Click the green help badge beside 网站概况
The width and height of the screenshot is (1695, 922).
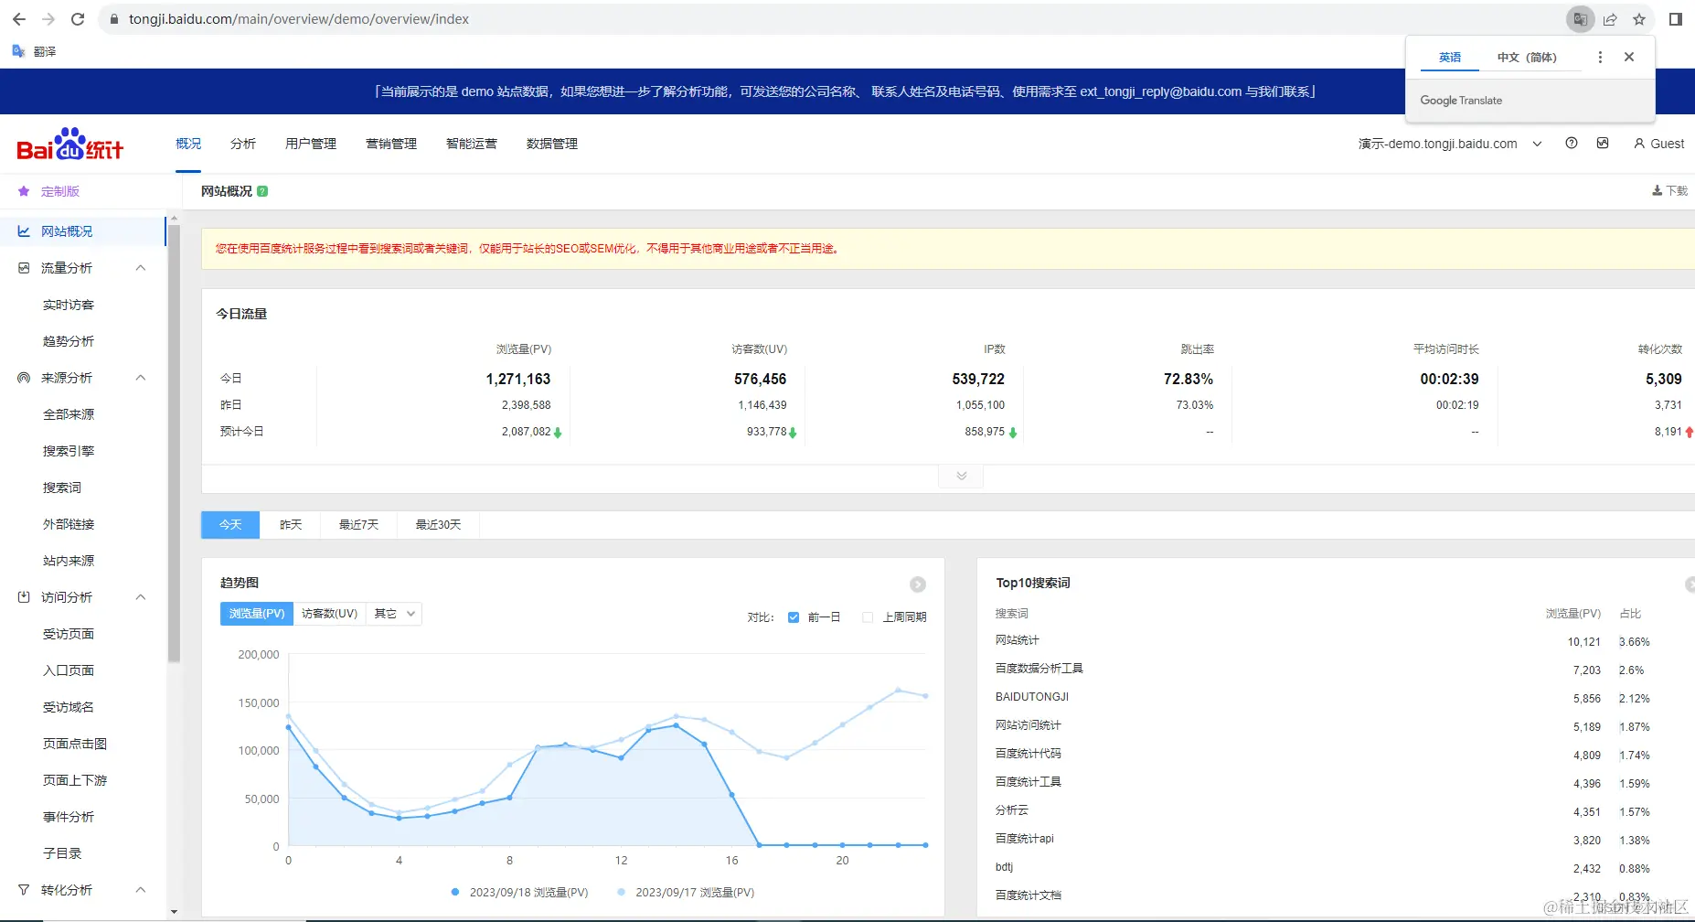click(x=262, y=191)
